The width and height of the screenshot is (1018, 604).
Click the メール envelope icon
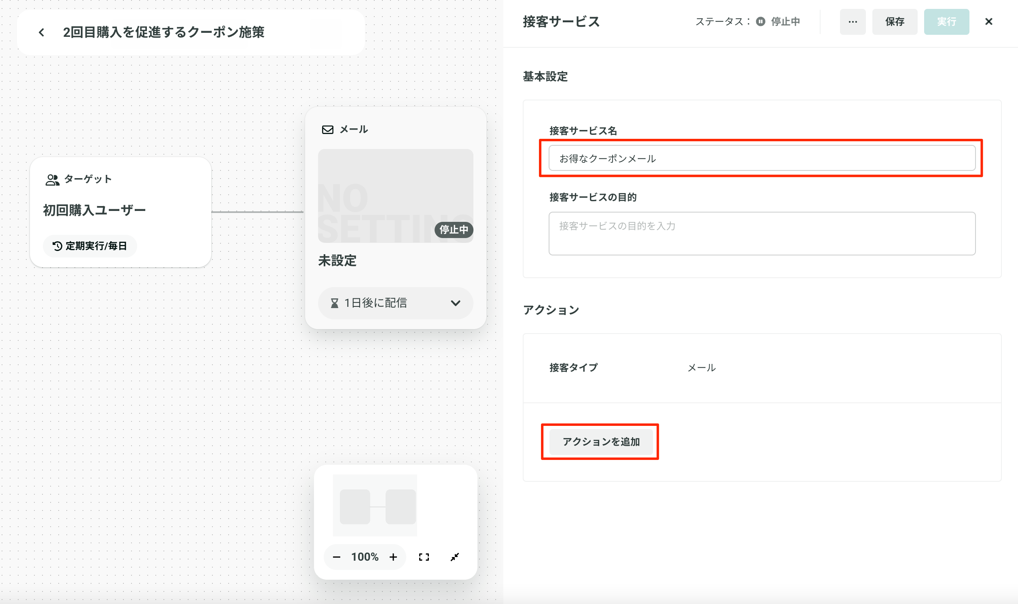(x=327, y=130)
